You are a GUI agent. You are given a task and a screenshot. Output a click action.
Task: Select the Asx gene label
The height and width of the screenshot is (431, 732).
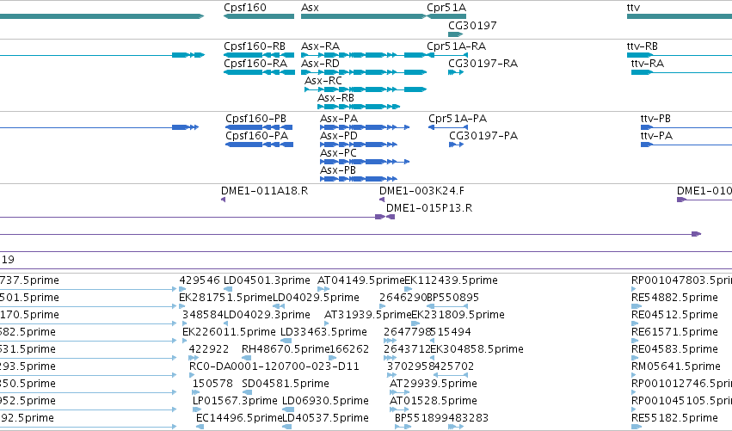310,8
